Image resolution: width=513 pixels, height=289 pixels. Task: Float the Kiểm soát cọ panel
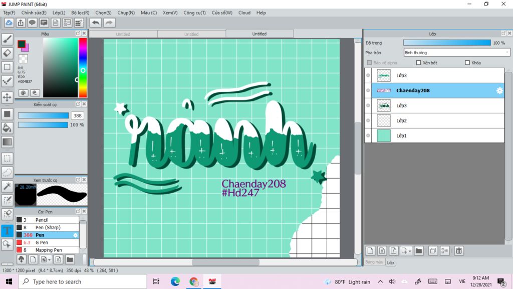pyautogui.click(x=78, y=104)
